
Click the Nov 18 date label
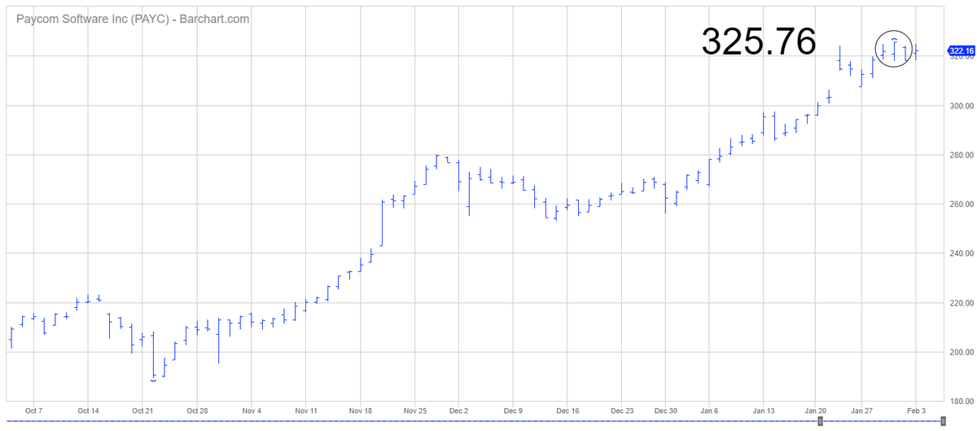click(x=360, y=411)
